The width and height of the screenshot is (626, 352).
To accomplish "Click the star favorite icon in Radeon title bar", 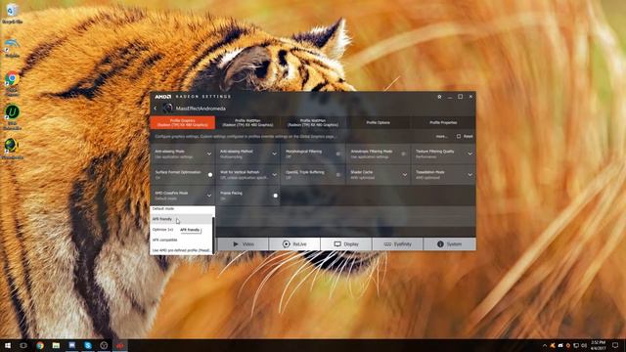I will coord(439,97).
